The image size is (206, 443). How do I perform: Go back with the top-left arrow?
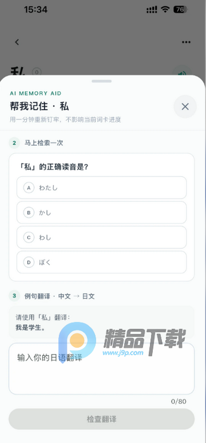click(17, 42)
